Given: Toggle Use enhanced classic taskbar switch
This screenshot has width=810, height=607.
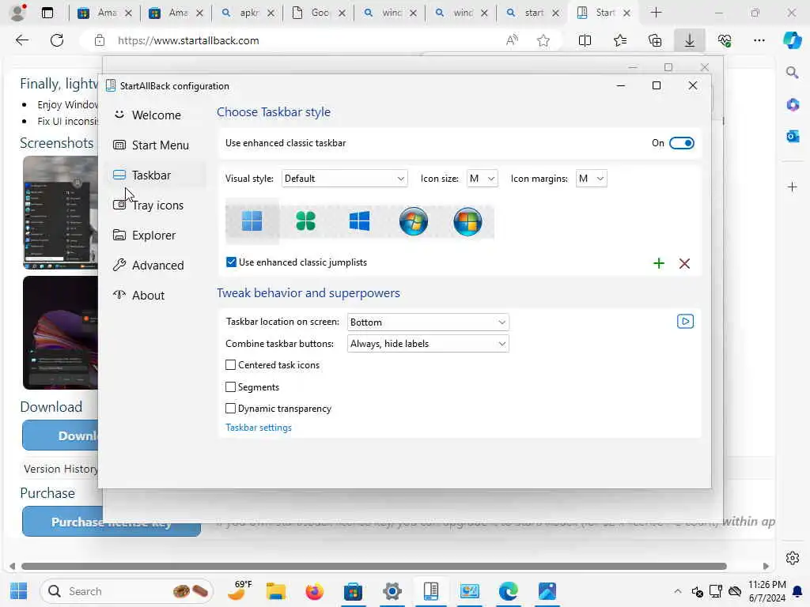Looking at the screenshot, I should (x=681, y=143).
